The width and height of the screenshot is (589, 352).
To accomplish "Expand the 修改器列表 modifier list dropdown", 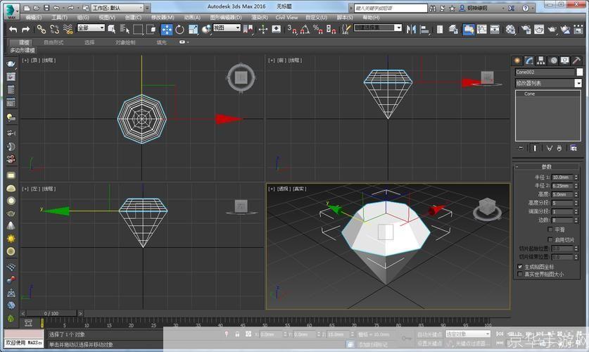I will click(x=548, y=83).
